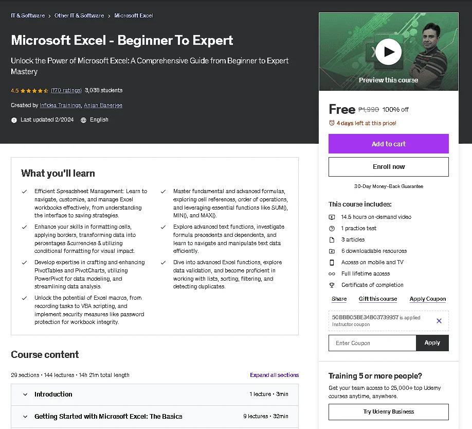Click the '100% off' discount text
Screen dimensions: 472x429
[395, 110]
